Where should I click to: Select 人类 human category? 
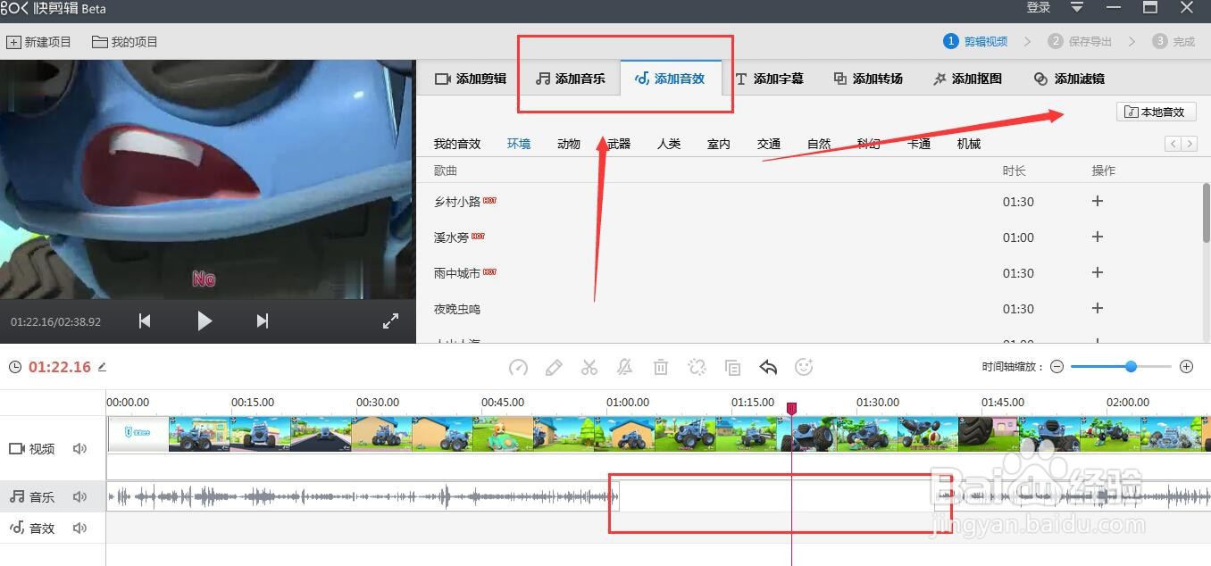(669, 144)
